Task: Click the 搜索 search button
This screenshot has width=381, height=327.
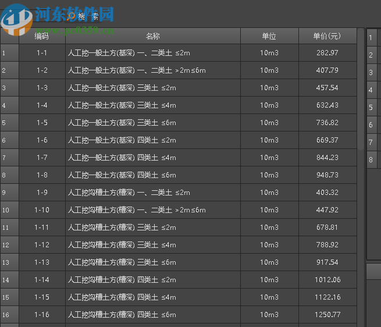Action: [83, 16]
